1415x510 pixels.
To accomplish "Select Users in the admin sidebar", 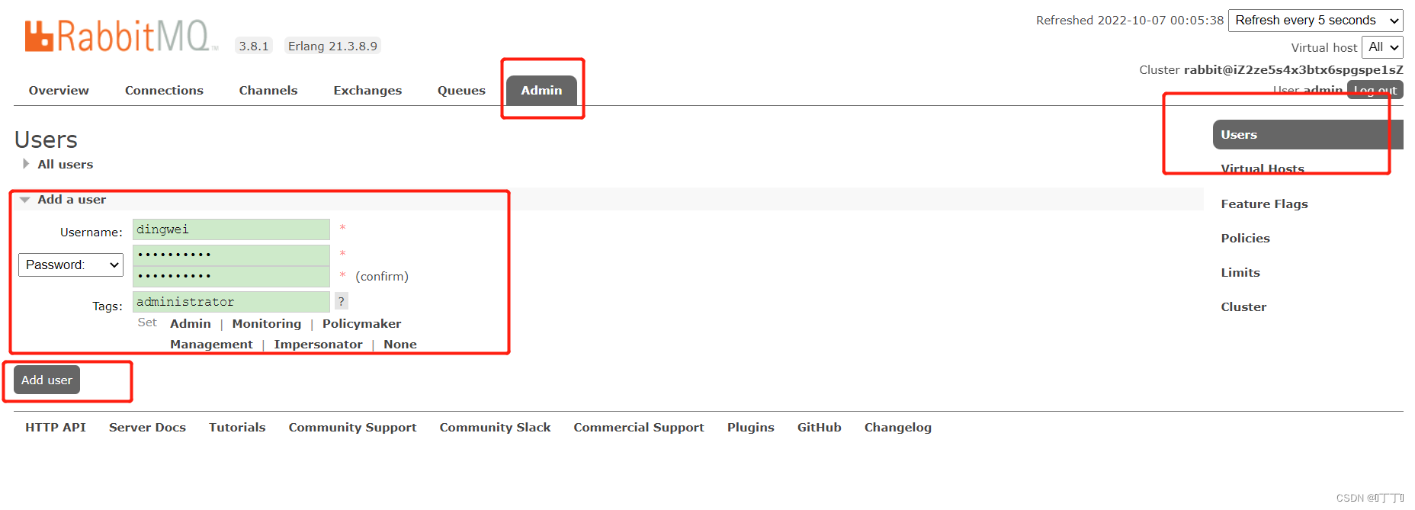I will tap(1308, 134).
